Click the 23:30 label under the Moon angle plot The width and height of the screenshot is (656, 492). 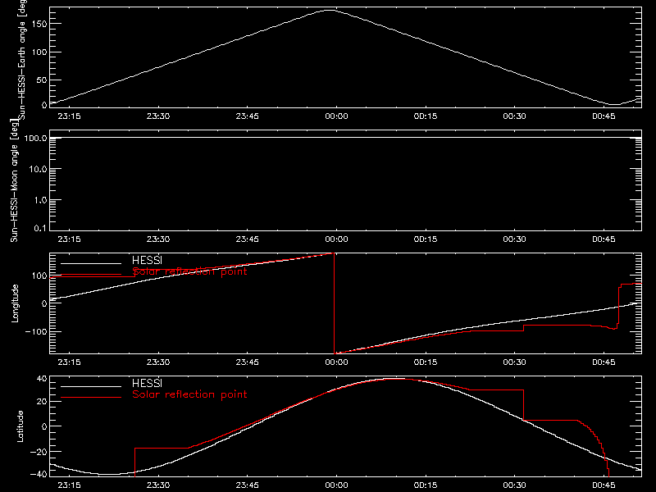click(158, 239)
